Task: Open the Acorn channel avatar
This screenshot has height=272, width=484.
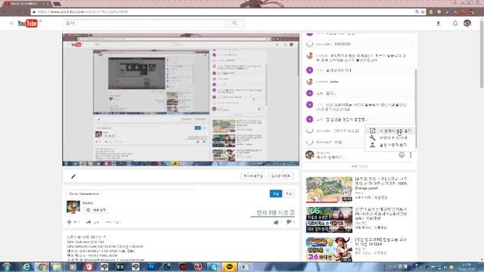Action: (73, 207)
